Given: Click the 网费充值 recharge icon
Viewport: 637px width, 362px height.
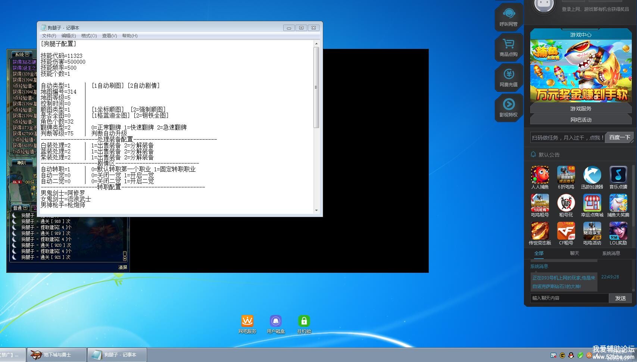Looking at the screenshot, I should click(508, 77).
